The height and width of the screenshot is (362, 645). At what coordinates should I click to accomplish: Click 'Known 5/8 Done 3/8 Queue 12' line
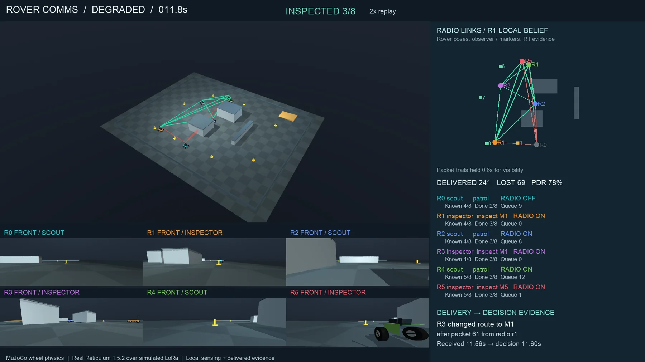[485, 277]
